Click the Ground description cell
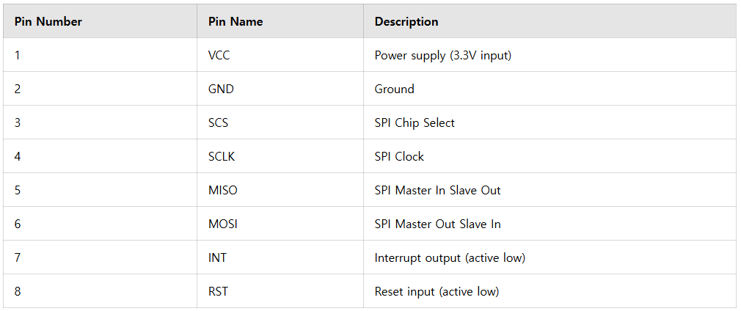 click(x=395, y=89)
